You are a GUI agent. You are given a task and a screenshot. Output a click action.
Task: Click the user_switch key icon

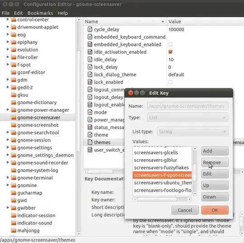pos(90,150)
